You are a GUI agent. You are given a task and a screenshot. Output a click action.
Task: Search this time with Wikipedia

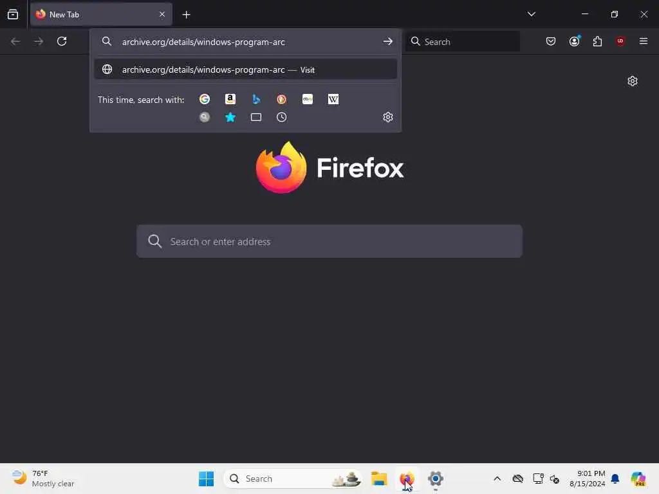333,99
